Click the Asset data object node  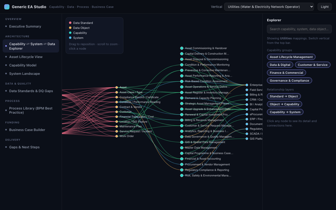[x=117, y=87]
